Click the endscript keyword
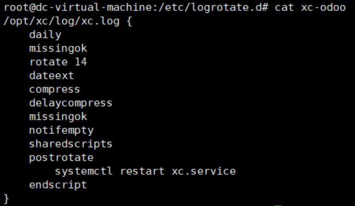This screenshot has width=355, height=206. 58,184
